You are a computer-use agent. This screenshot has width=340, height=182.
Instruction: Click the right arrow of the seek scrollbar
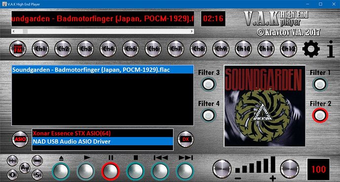pos(192,32)
